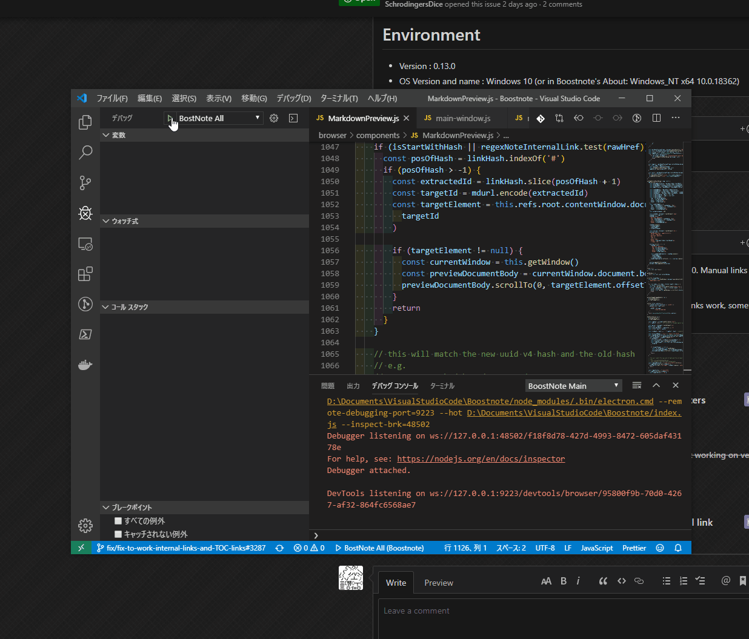Open the Extensions view in activity bar
The width and height of the screenshot is (749, 639).
(x=85, y=274)
